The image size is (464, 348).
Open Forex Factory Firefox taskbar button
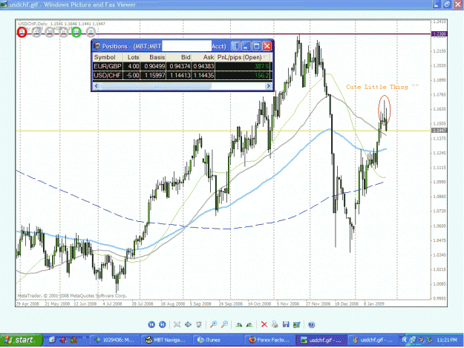[x=269, y=340]
